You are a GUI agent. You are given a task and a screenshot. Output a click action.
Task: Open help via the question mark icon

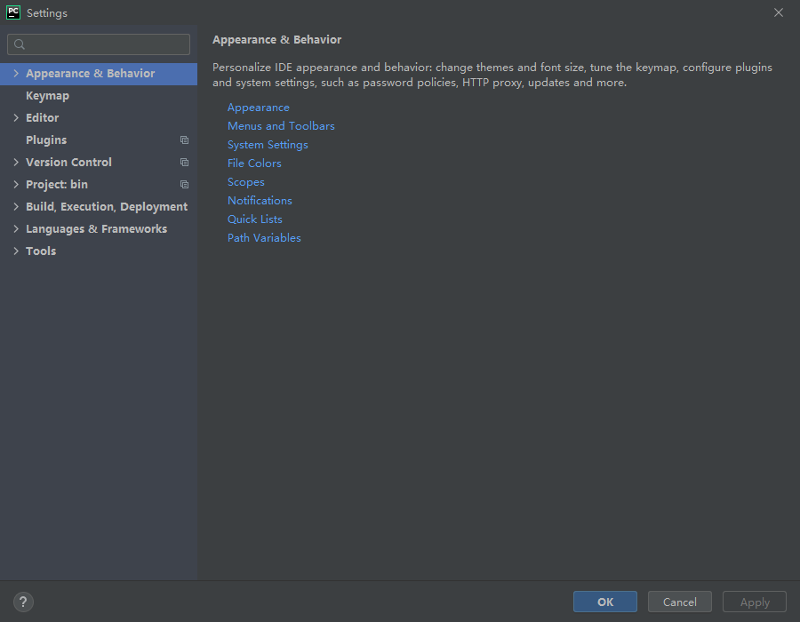[23, 602]
